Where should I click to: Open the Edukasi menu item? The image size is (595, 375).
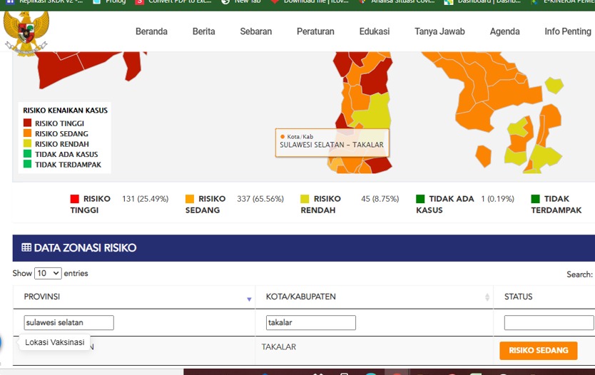pyautogui.click(x=375, y=31)
